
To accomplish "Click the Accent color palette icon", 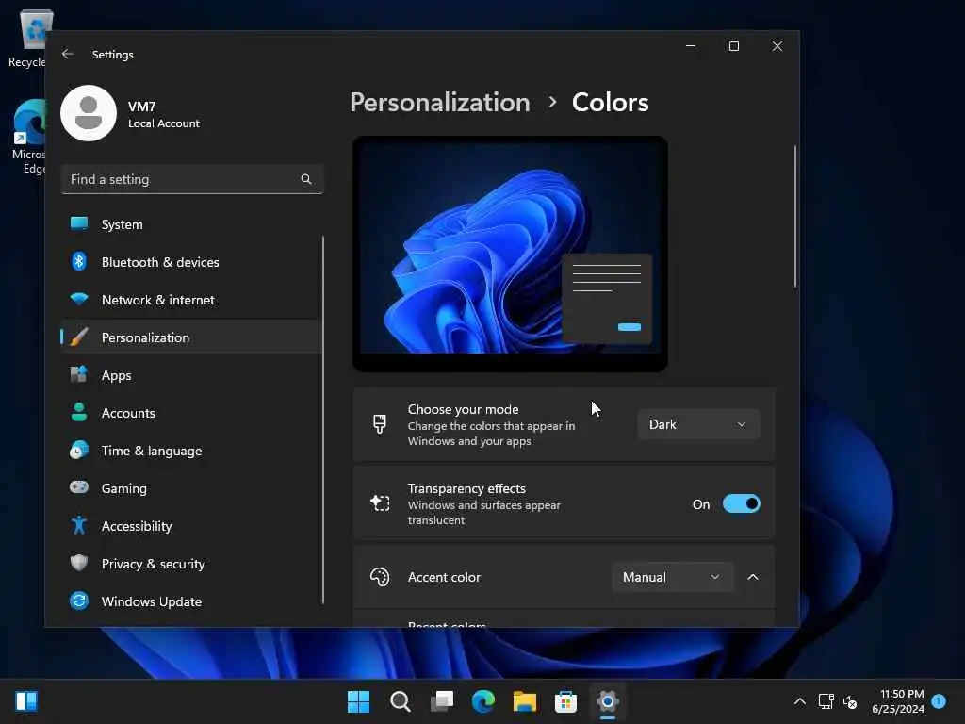I will click(x=380, y=577).
